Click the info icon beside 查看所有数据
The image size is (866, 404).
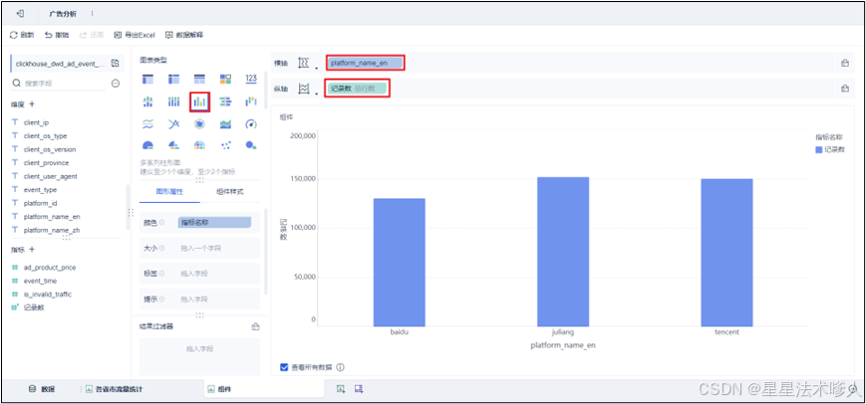[340, 367]
